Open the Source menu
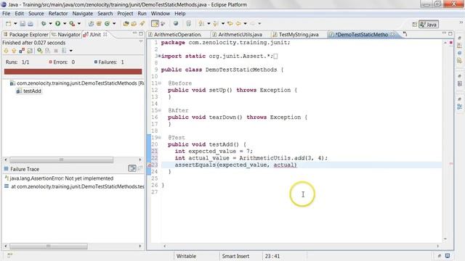The image size is (465, 261). click(x=36, y=14)
